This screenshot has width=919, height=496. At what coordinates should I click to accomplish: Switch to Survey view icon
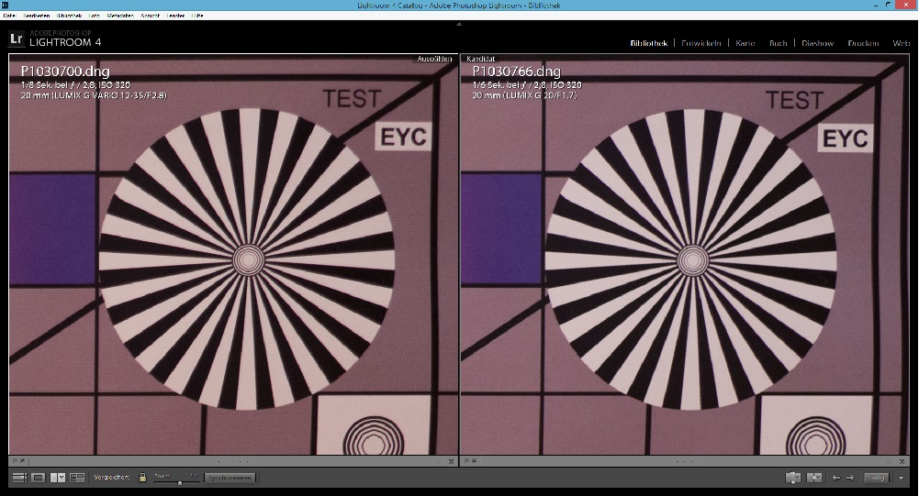(77, 478)
